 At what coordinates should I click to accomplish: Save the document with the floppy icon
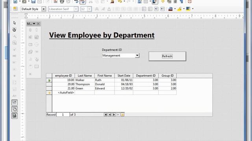point(33,2)
